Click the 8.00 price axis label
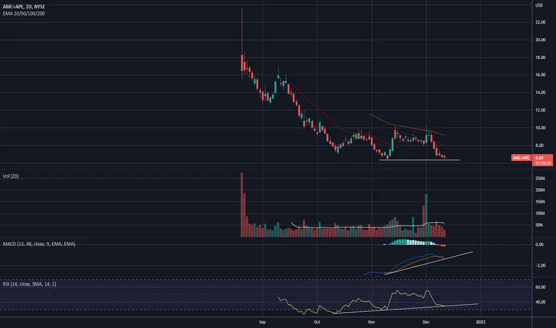Screen dimensions: 556x328 pos(539,146)
